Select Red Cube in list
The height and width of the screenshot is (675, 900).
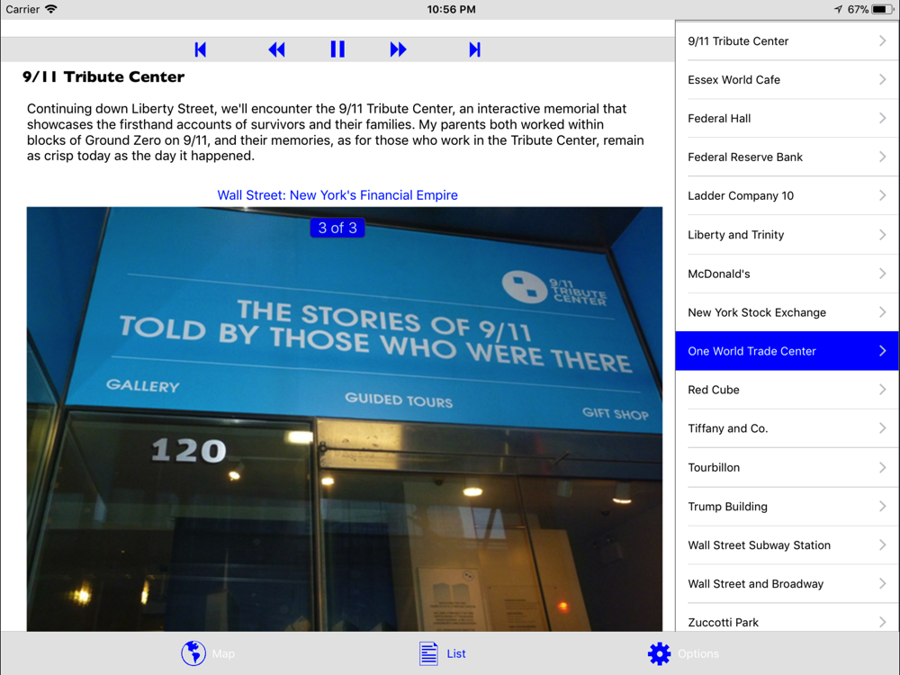(x=787, y=390)
